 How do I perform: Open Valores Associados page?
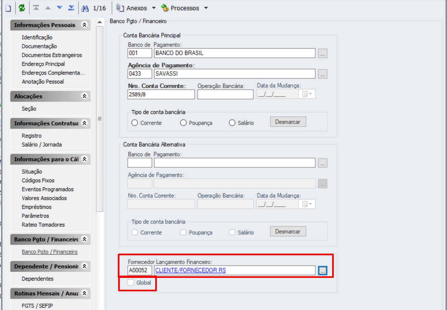click(x=44, y=198)
